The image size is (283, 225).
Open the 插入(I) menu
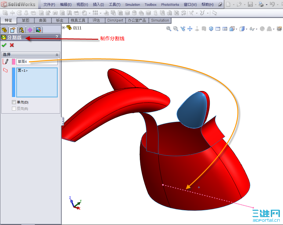pos(98,5)
